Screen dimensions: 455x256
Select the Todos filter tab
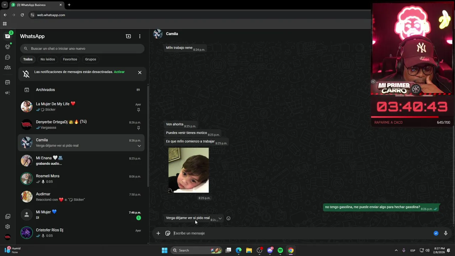pyautogui.click(x=28, y=59)
